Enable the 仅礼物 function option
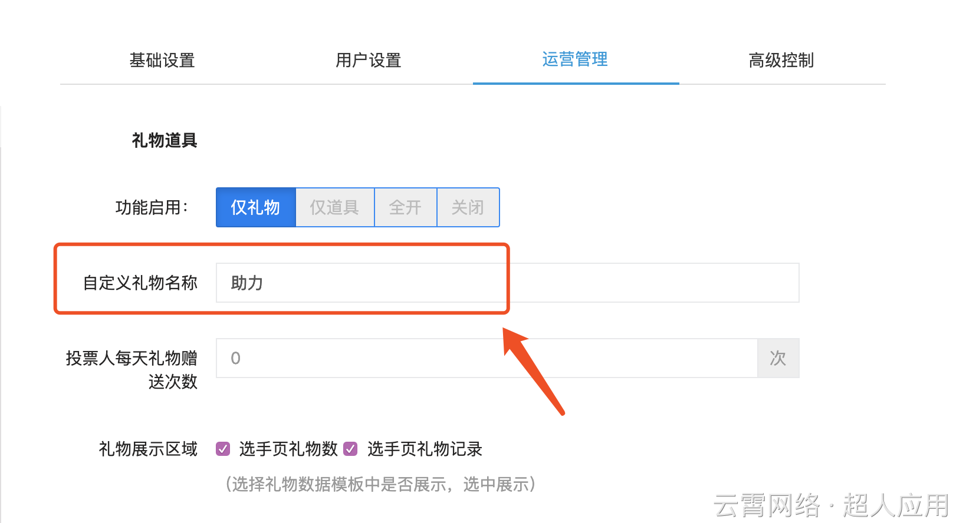This screenshot has width=953, height=523. tap(255, 207)
